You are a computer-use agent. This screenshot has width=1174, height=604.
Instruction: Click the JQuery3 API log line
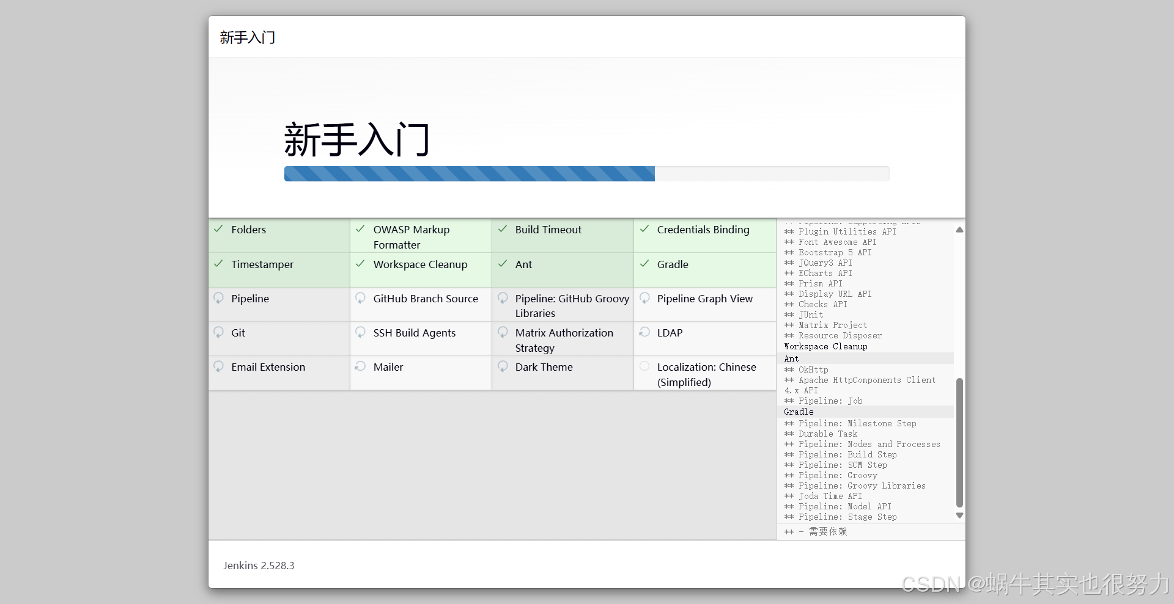click(x=818, y=263)
